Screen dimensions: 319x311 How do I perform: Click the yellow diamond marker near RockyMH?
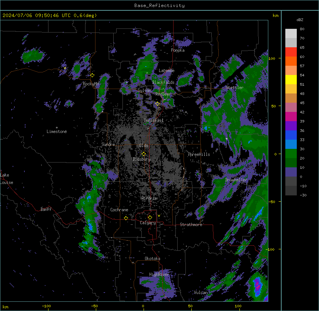coord(93,75)
